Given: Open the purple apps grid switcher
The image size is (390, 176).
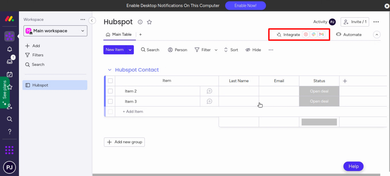Looking at the screenshot, I should [9, 150].
